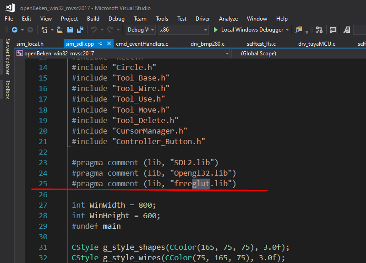This screenshot has width=366, height=263.
Task: Click the Undo arrow icon
Action: 94,30
